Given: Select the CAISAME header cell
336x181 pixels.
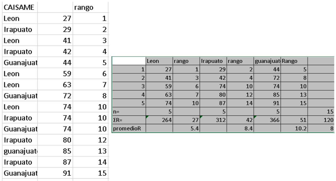Looking at the screenshot, I should (19, 8).
